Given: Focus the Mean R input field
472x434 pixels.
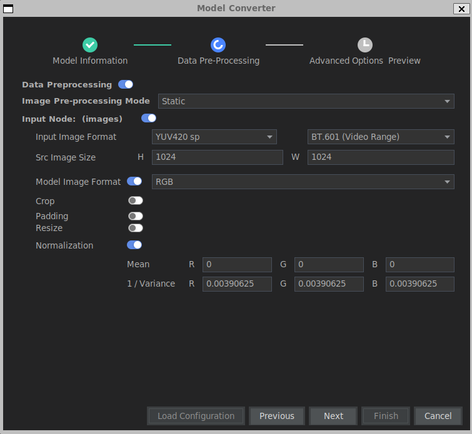Looking at the screenshot, I should pyautogui.click(x=237, y=265).
